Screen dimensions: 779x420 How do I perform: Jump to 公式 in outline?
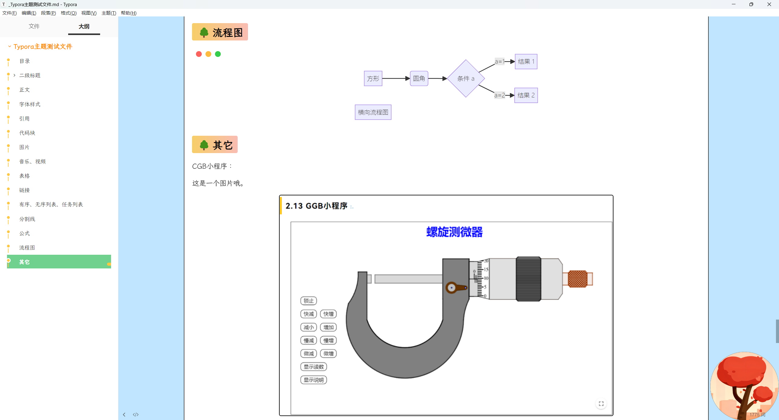(25, 233)
